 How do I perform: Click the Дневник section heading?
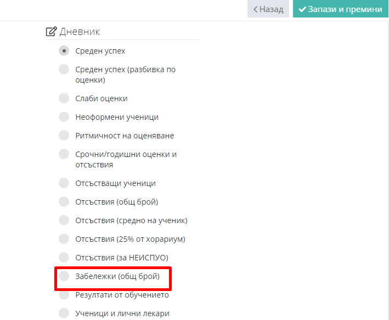[80, 32]
